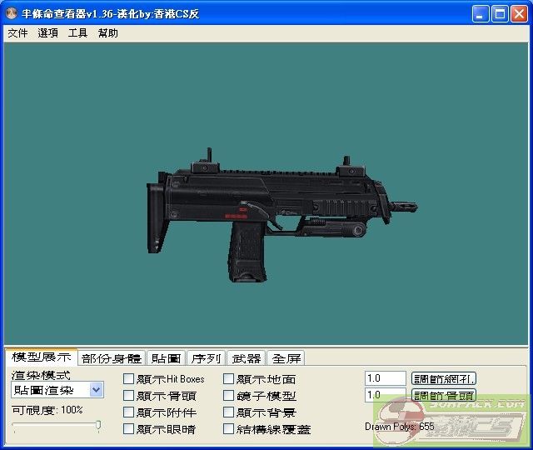
Task: Click the app icon in the title bar
Action: [11, 14]
